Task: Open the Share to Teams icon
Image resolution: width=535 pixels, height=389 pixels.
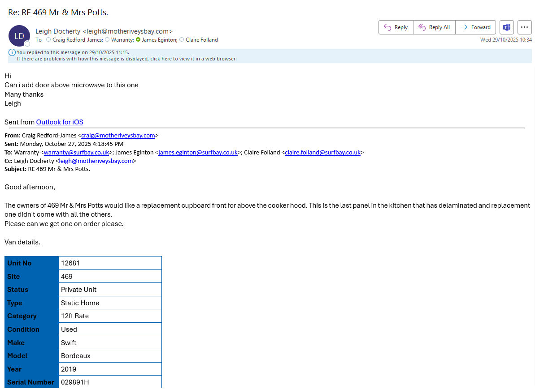Action: pos(507,27)
